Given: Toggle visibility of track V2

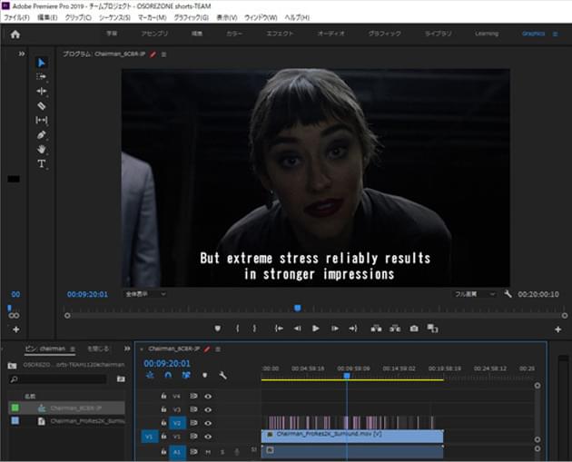Looking at the screenshot, I should (208, 422).
